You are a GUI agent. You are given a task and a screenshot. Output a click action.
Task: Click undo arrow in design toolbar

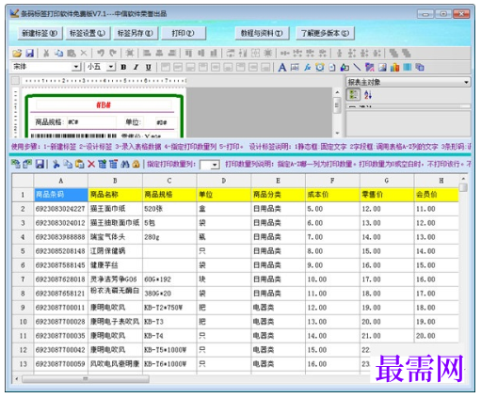pyautogui.click(x=101, y=53)
